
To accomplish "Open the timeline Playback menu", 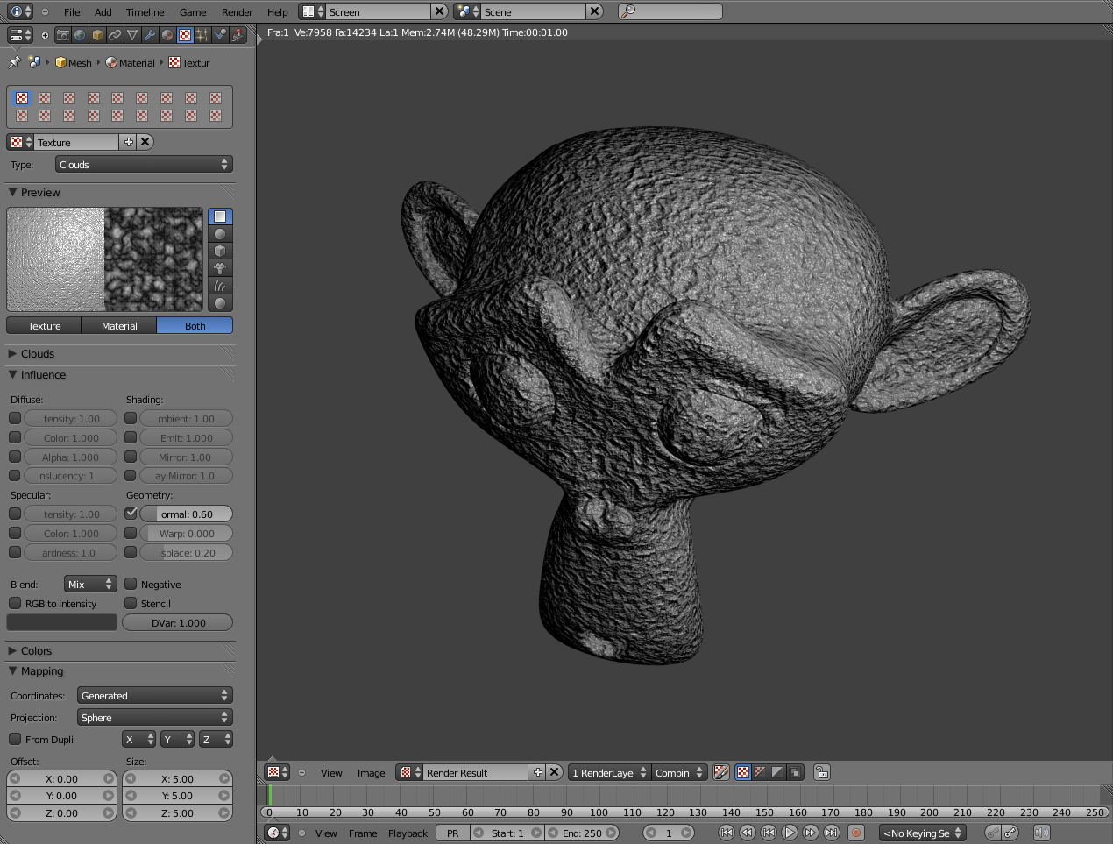I will [x=408, y=833].
